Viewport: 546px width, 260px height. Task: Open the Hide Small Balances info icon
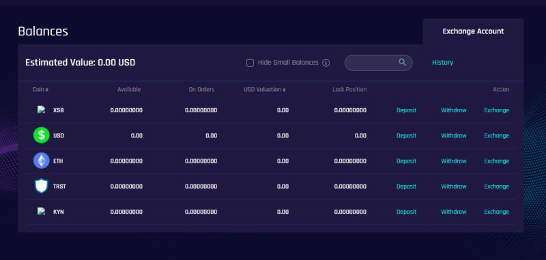coord(326,63)
